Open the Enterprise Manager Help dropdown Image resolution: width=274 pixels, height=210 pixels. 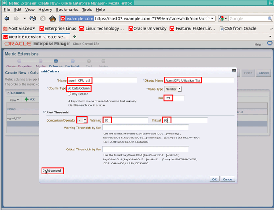(x=259, y=44)
